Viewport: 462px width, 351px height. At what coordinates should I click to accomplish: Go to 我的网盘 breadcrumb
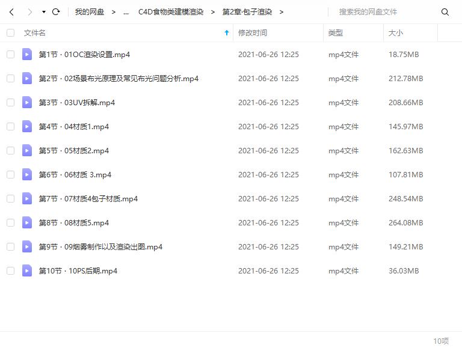point(89,12)
